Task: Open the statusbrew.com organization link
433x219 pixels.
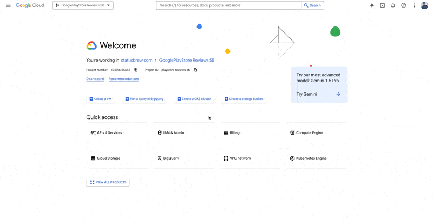Action: coord(136,60)
